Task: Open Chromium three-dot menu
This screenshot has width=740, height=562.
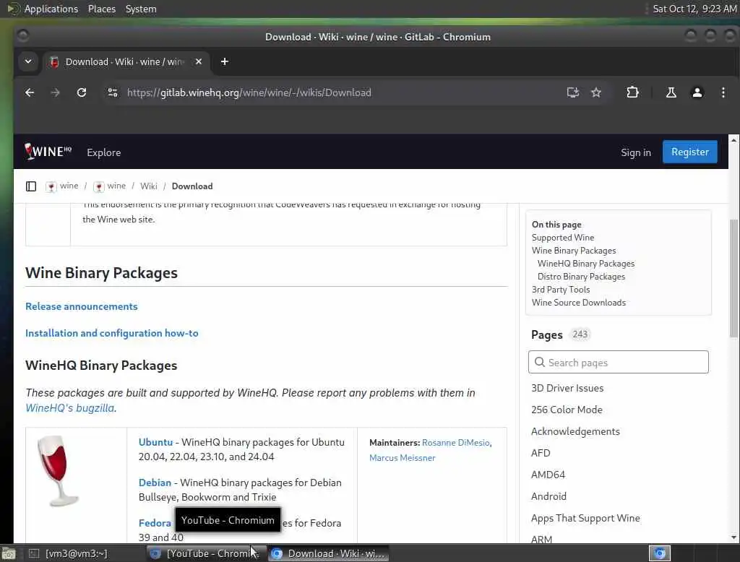Action: tap(723, 92)
